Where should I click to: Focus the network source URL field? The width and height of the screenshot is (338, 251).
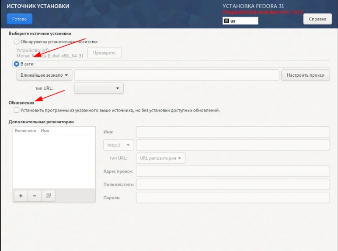177,75
